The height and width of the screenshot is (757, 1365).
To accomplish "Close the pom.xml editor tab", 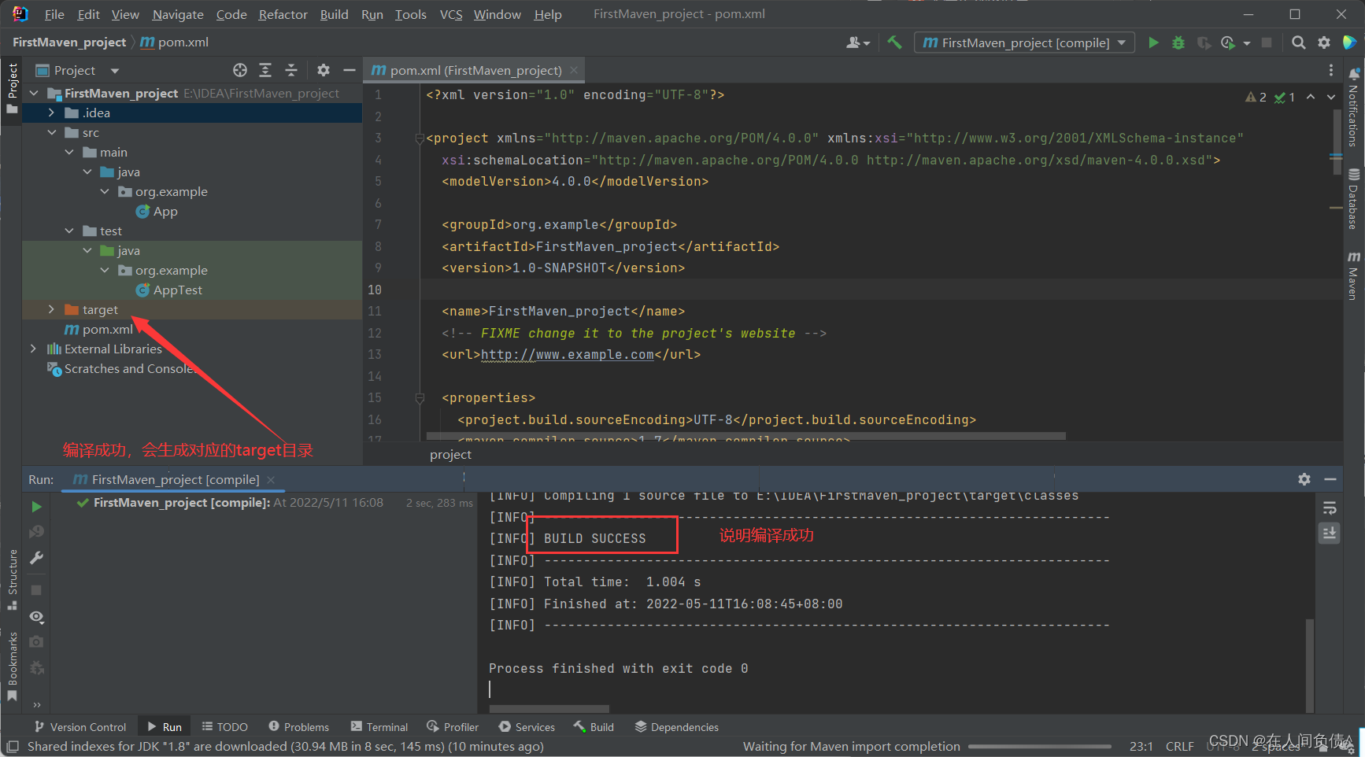I will point(574,70).
